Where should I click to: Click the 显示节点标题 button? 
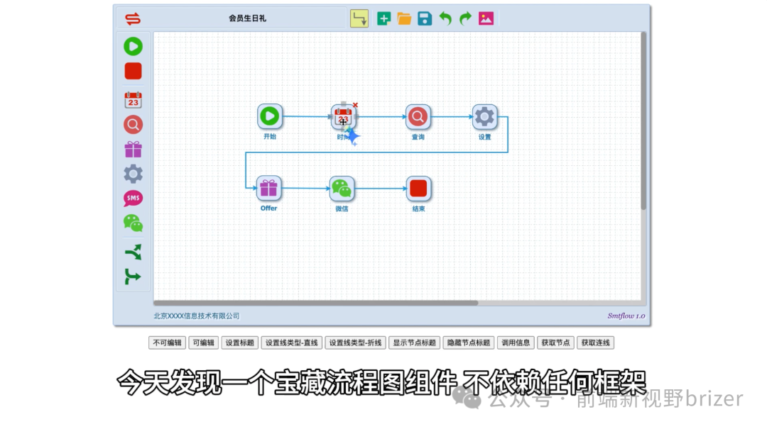(414, 343)
